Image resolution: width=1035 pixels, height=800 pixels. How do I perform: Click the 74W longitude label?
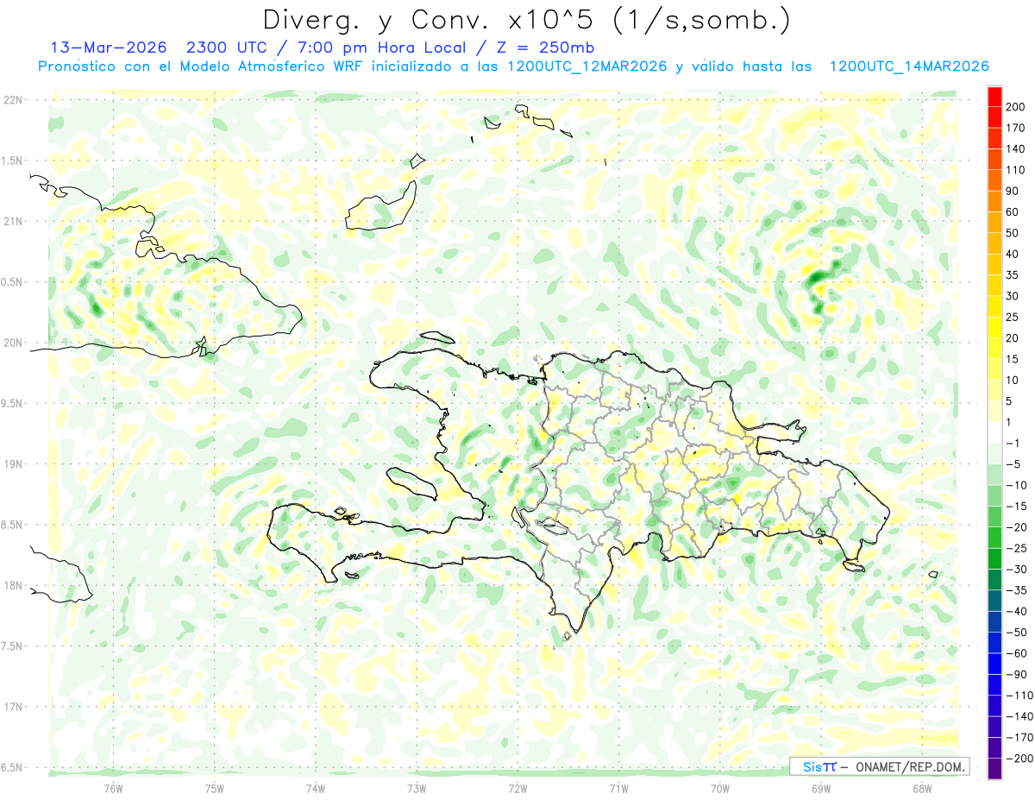(x=316, y=788)
